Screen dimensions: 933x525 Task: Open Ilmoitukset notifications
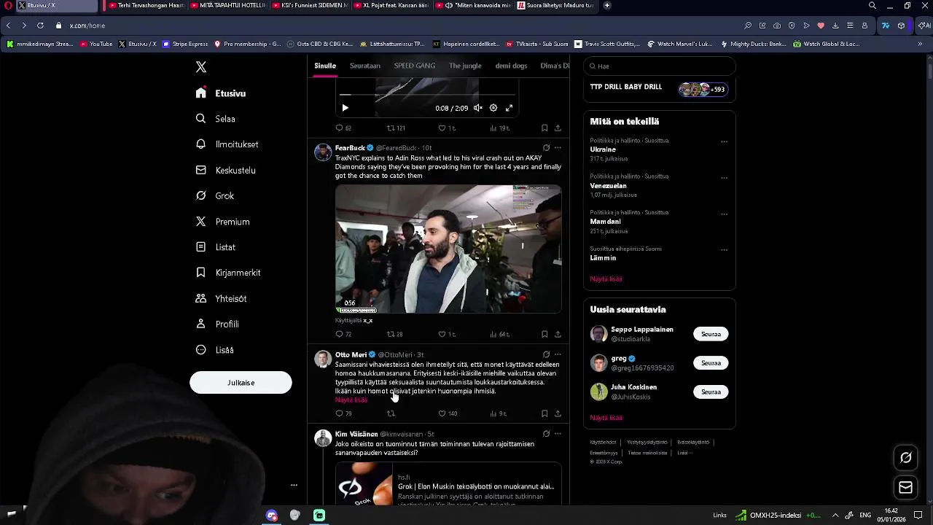(x=227, y=144)
